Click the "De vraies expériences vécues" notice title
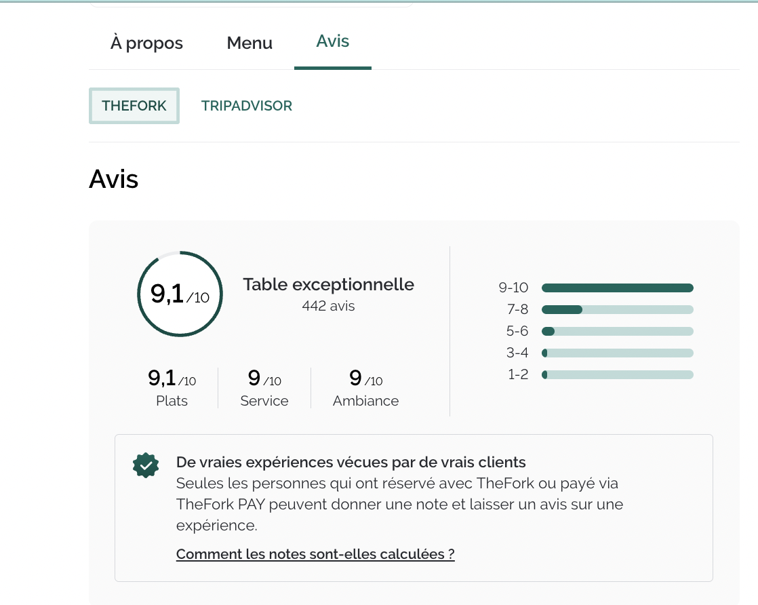This screenshot has height=605, width=758. point(351,463)
